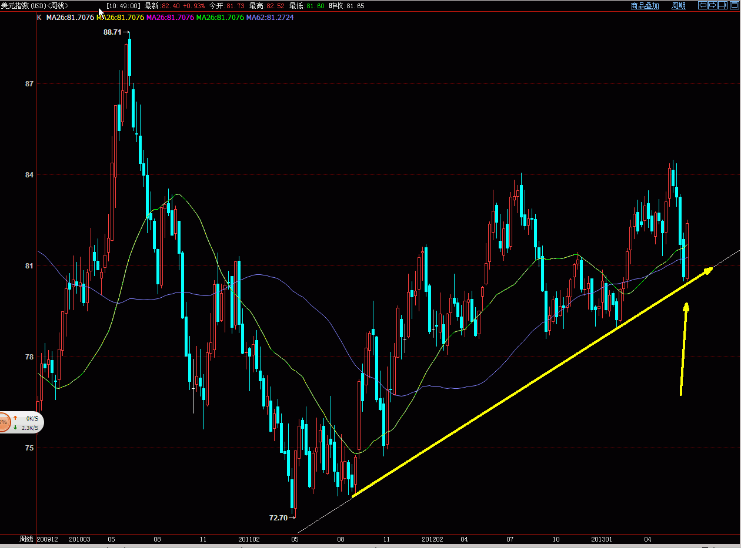Click the left arrow navigation icon
Viewport: 741px width, 548px height.
pos(703,5)
